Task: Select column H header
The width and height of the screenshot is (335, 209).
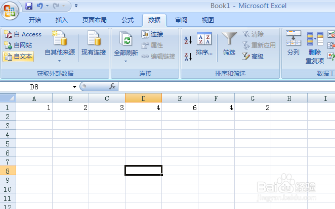Action: [x=289, y=98]
